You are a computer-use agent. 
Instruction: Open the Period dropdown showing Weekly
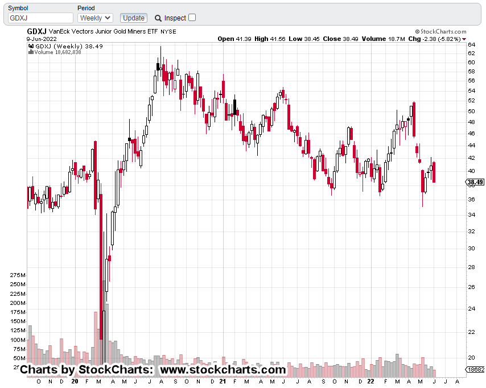[x=95, y=18]
